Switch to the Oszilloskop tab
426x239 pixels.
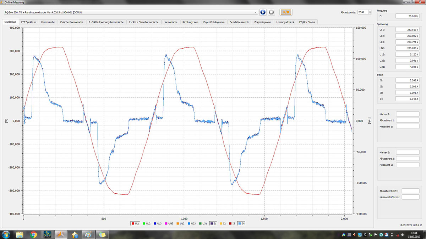point(10,22)
